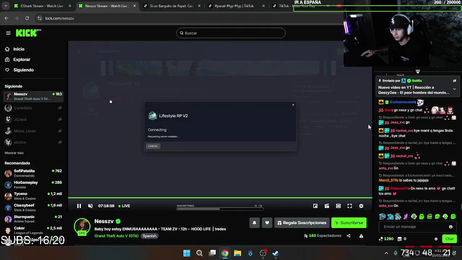The image size is (462, 260).
Task: Jump to LIVE in the player
Action: point(124,206)
